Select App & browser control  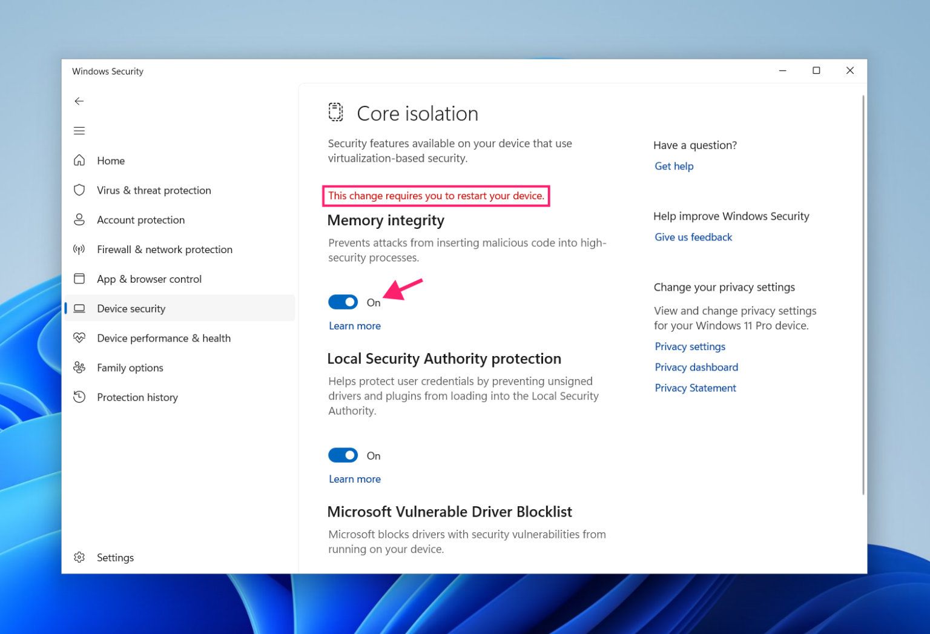coord(179,279)
